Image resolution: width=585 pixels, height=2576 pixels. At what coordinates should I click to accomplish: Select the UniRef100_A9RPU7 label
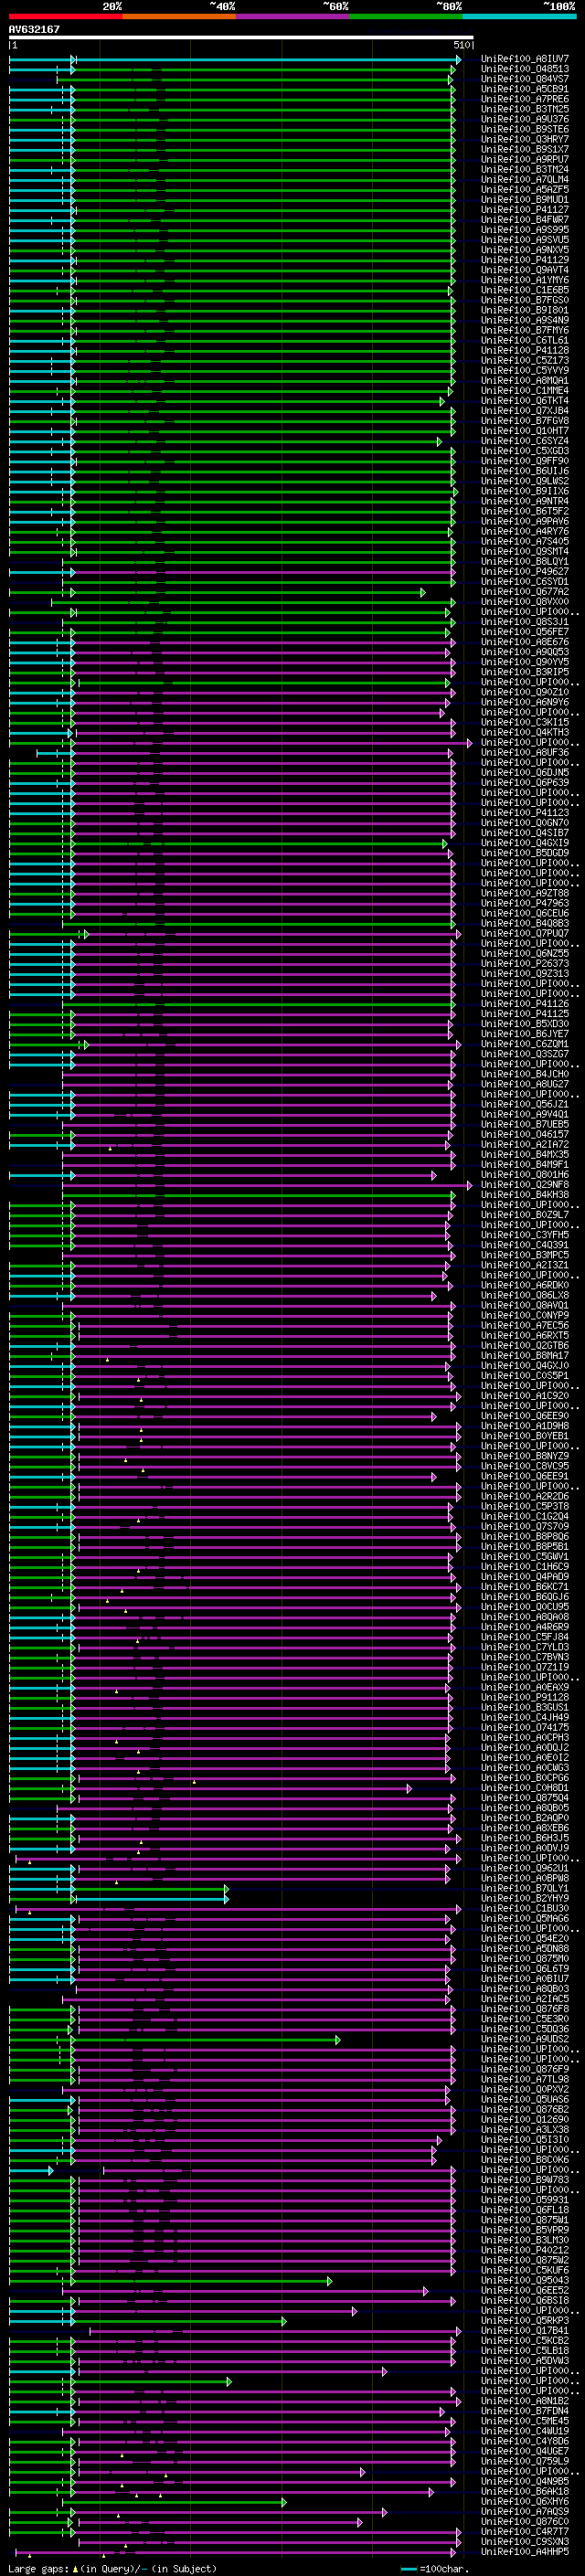pyautogui.click(x=524, y=159)
